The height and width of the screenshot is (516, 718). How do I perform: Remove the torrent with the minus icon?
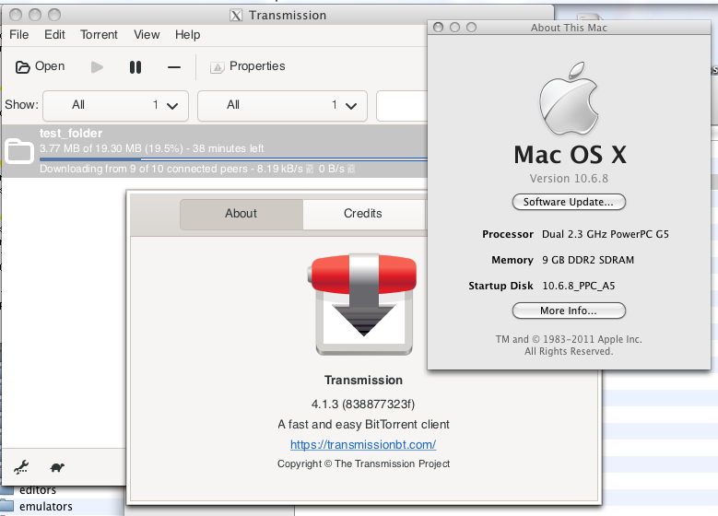click(x=174, y=67)
